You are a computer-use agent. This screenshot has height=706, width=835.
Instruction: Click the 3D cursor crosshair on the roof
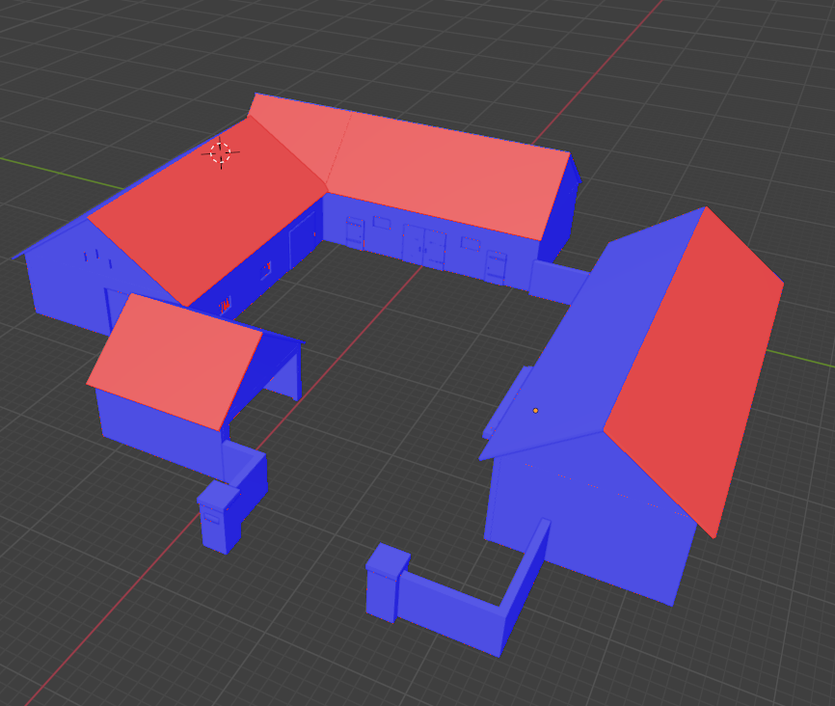click(x=221, y=153)
